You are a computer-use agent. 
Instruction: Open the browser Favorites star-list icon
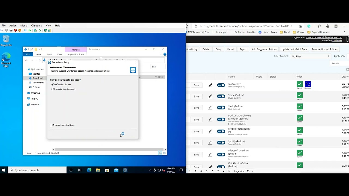pos(319,26)
